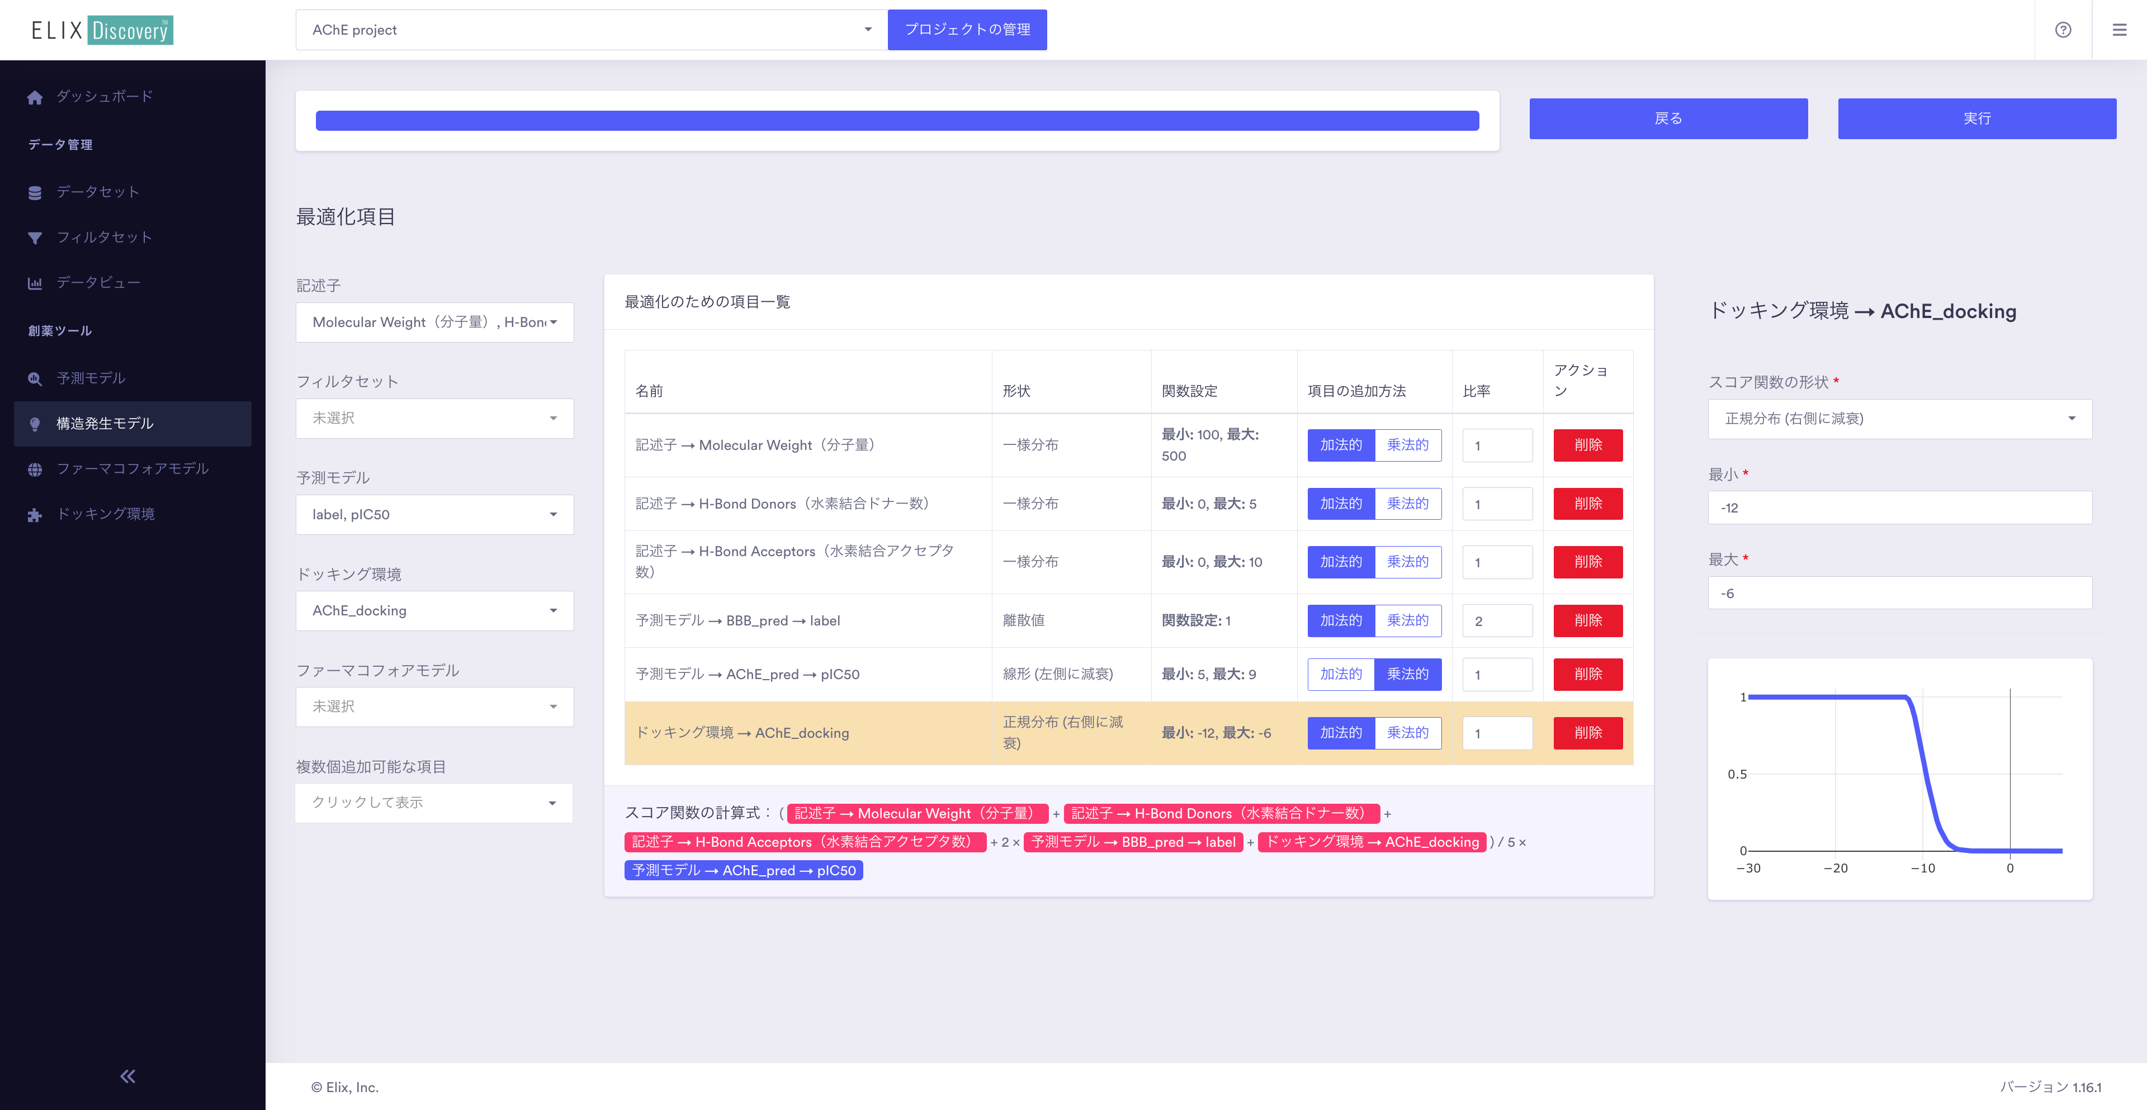Viewport: 2147px width, 1110px height.
Task: Open the 記述子 descriptor dropdown
Action: click(x=434, y=322)
